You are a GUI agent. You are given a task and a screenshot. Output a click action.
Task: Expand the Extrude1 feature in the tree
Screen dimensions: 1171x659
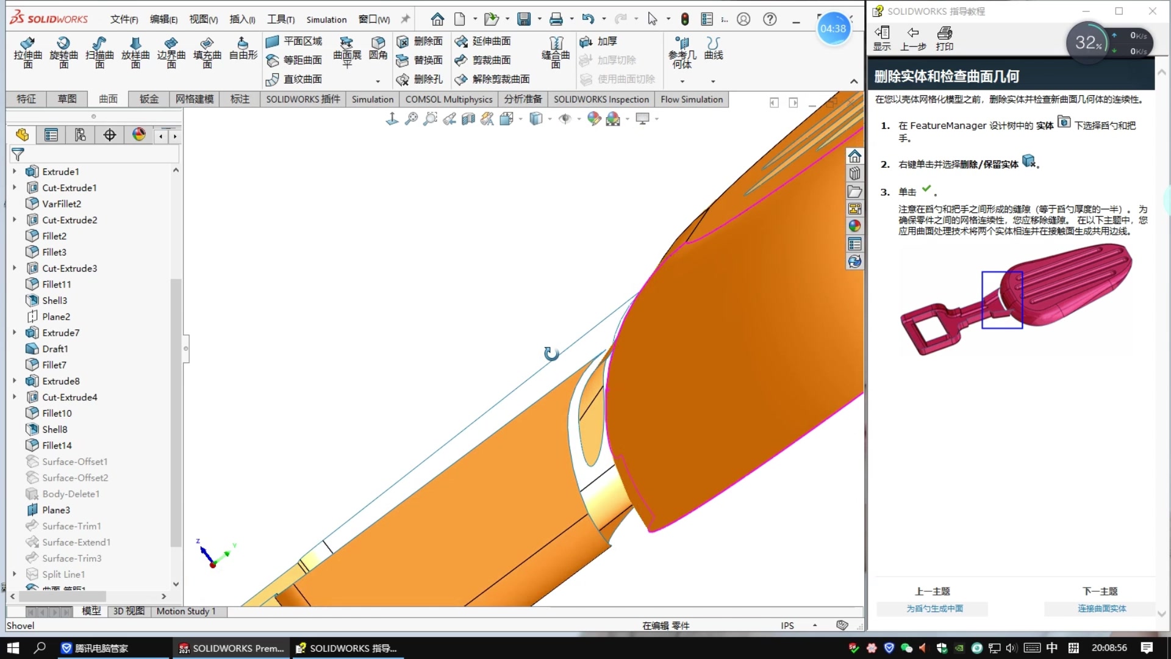click(x=15, y=171)
